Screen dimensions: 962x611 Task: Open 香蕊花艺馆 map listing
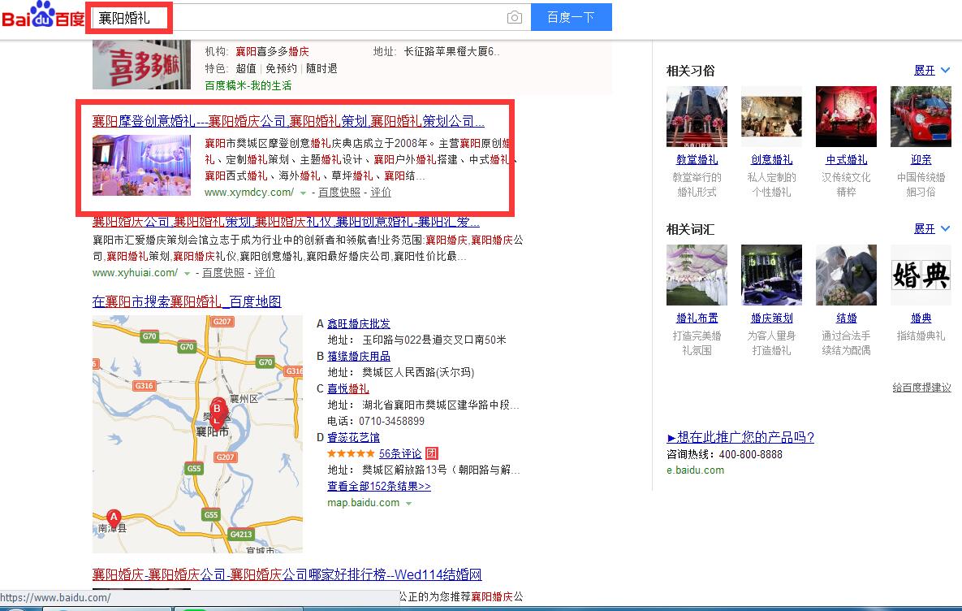click(353, 437)
